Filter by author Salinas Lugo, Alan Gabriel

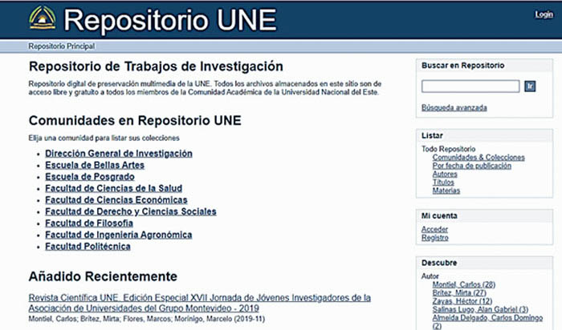[x=480, y=309]
